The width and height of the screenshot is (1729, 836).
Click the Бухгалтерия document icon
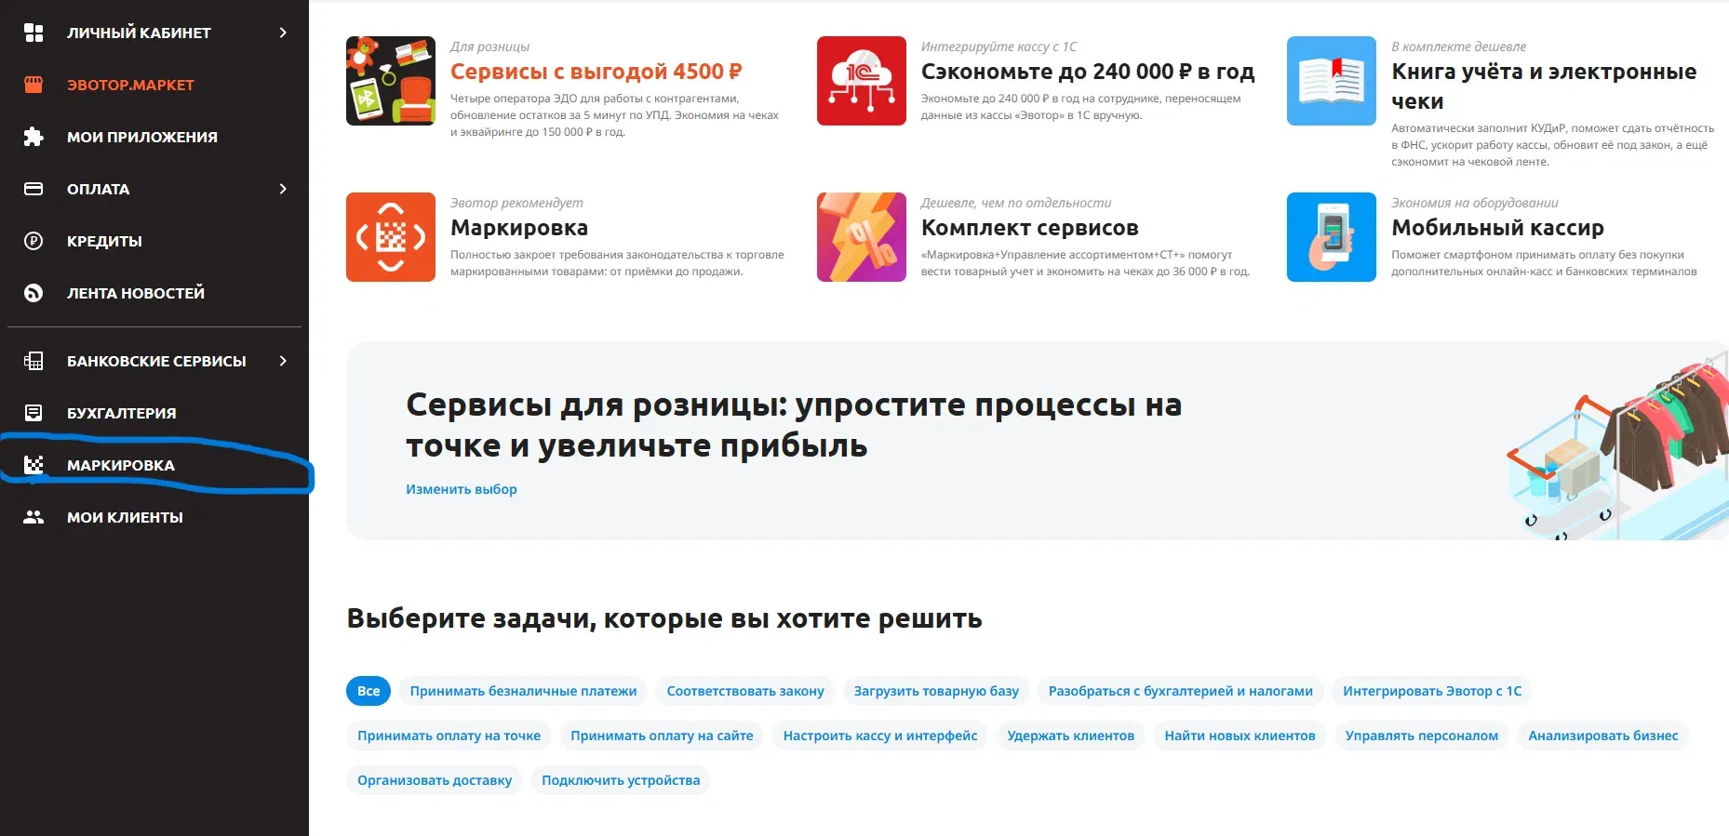coord(34,413)
